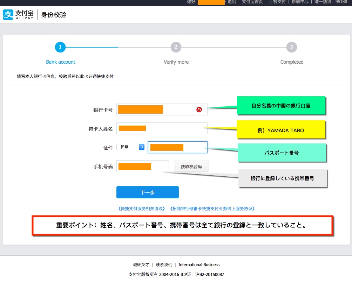The image size is (352, 283).
Task: Click step 3 circle Completed
Action: tap(292, 47)
